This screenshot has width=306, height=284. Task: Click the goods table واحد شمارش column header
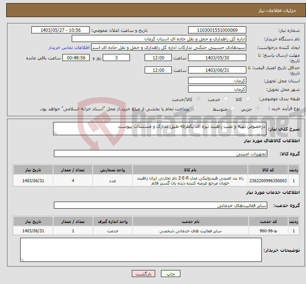coord(112,170)
